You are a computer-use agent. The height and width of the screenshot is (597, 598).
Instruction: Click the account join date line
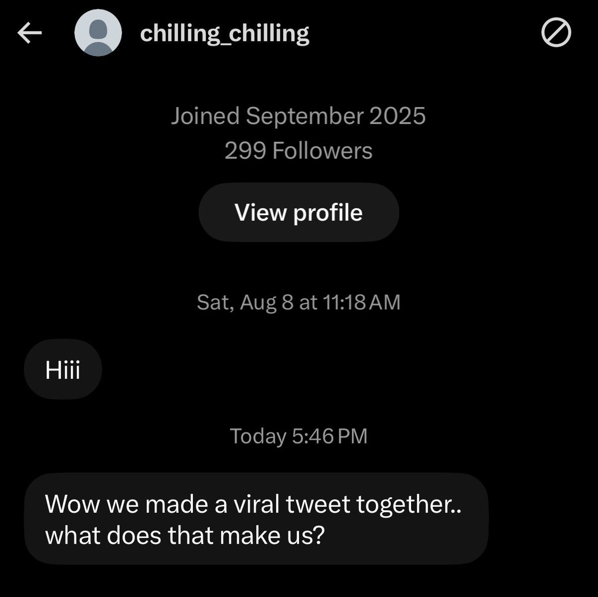click(x=299, y=116)
